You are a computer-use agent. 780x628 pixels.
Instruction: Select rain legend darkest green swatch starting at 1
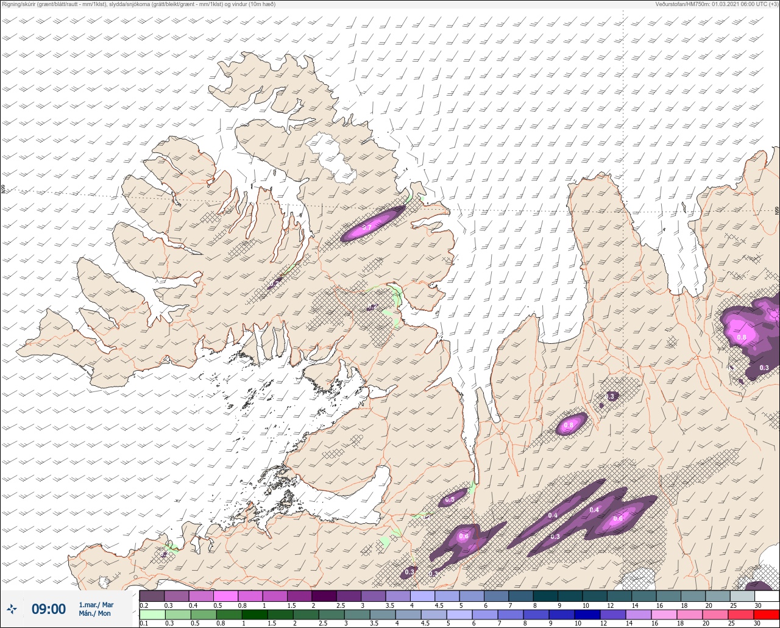click(x=253, y=614)
